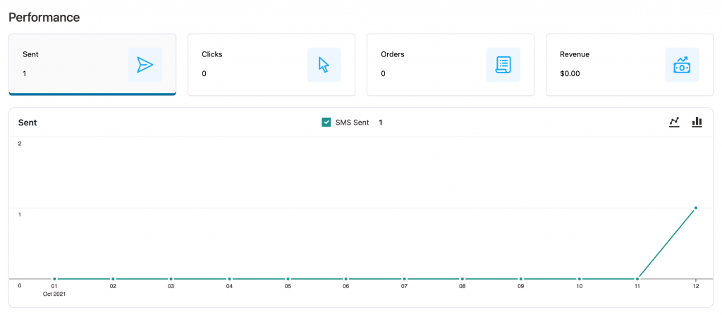Select the Clicks performance card

click(271, 64)
